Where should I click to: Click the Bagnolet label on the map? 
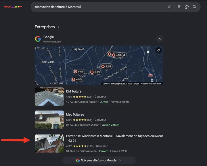[x=78, y=49]
